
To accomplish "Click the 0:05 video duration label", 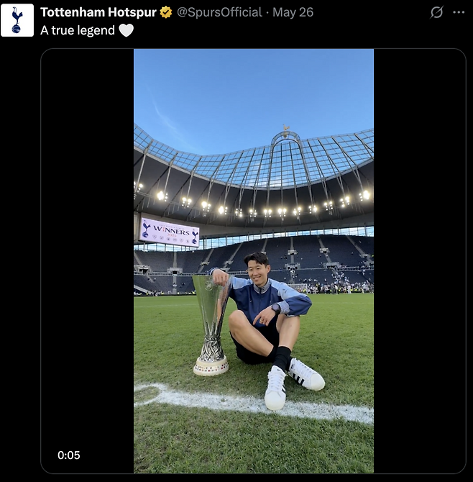I will click(x=69, y=455).
